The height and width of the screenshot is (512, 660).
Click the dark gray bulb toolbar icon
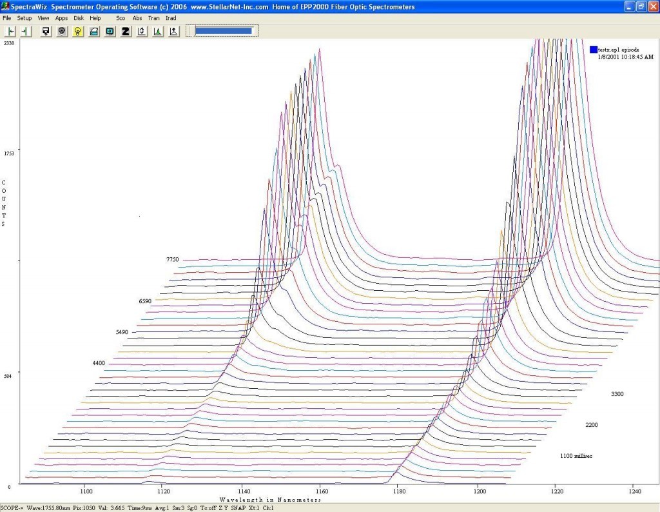point(62,31)
